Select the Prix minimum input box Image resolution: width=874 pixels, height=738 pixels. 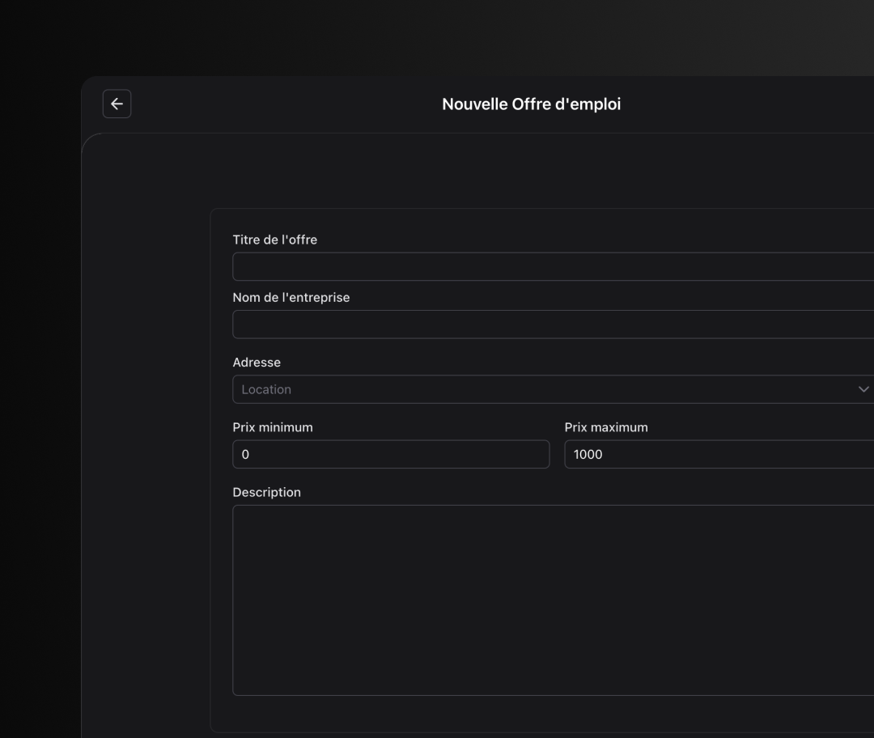pos(391,454)
